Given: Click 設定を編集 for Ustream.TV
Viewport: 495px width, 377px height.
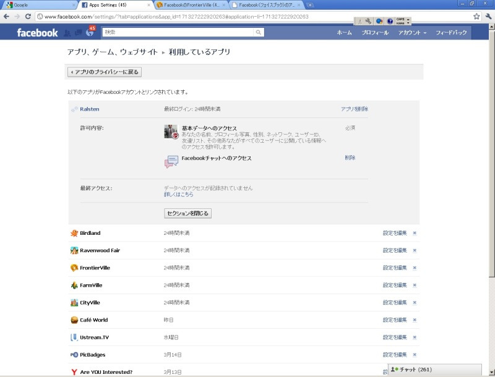Looking at the screenshot, I should 395,337.
